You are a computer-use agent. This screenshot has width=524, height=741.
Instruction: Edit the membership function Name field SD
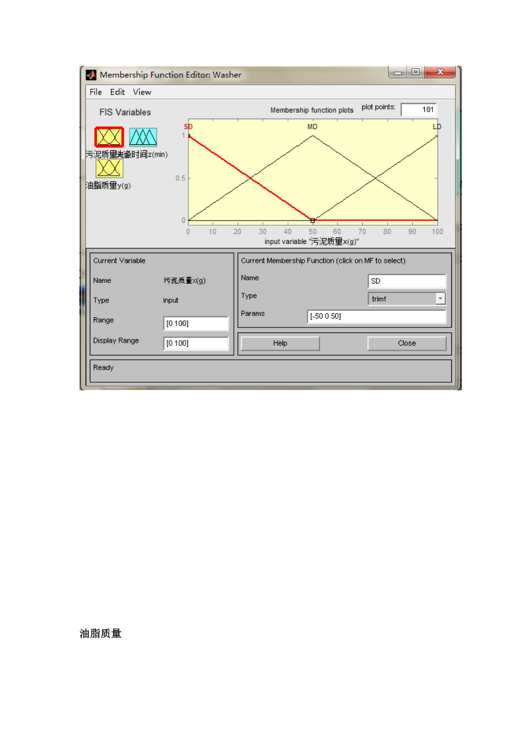407,281
